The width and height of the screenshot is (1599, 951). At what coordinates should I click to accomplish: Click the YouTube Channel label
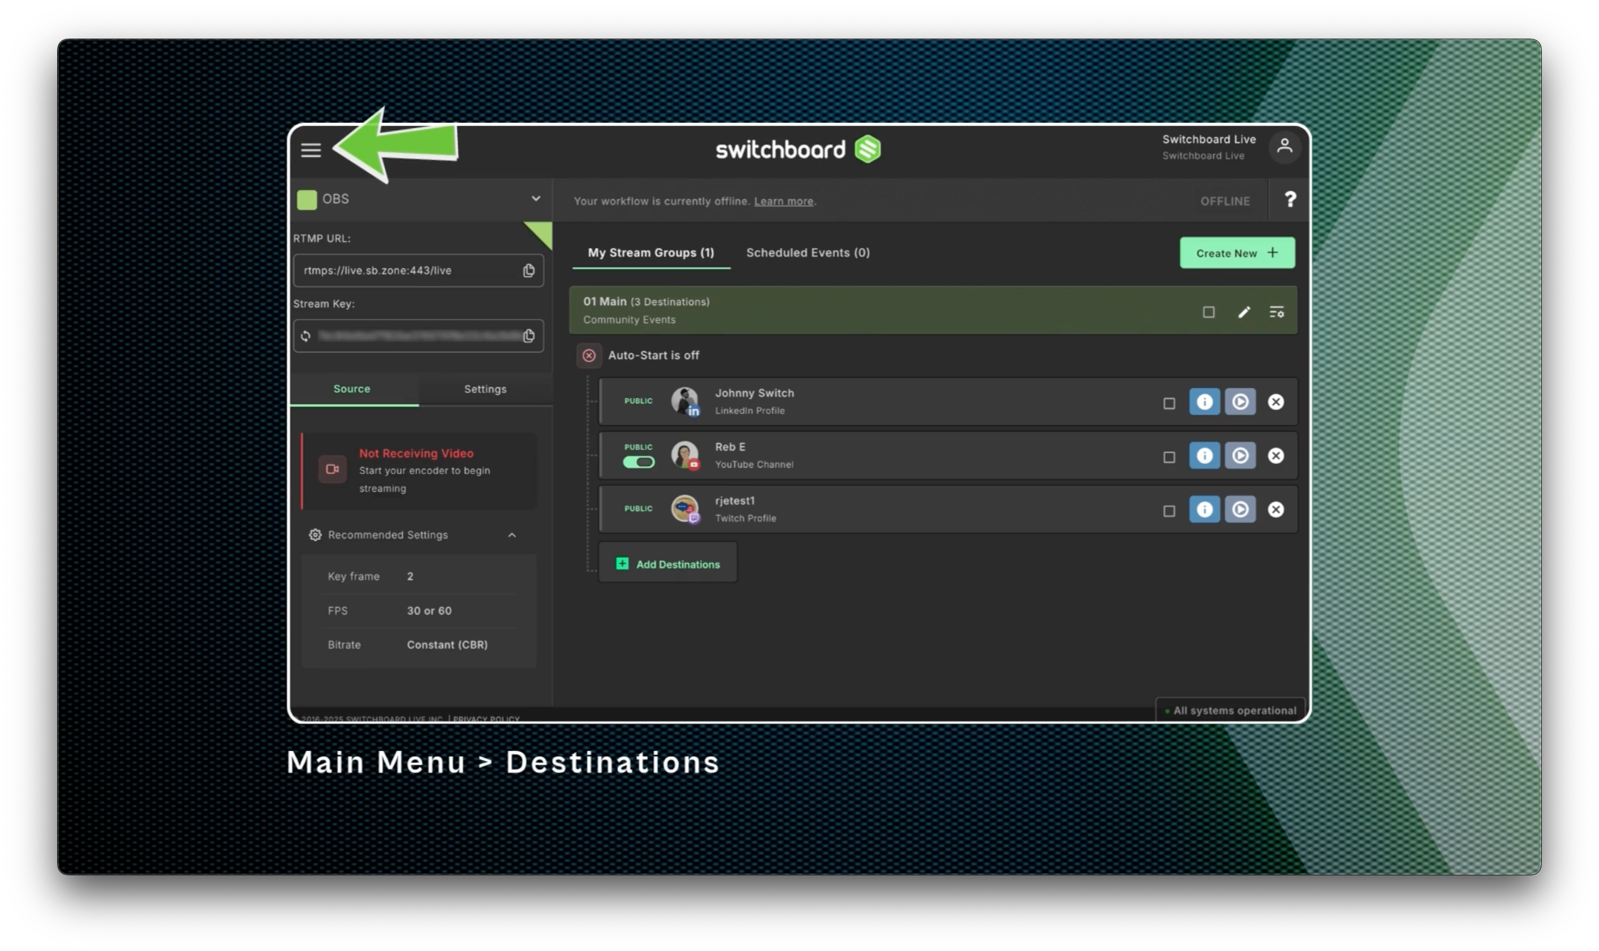tap(753, 465)
